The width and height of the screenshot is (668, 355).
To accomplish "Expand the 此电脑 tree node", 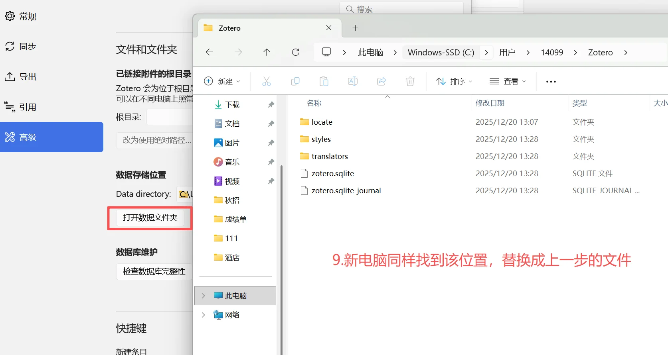I will 204,296.
